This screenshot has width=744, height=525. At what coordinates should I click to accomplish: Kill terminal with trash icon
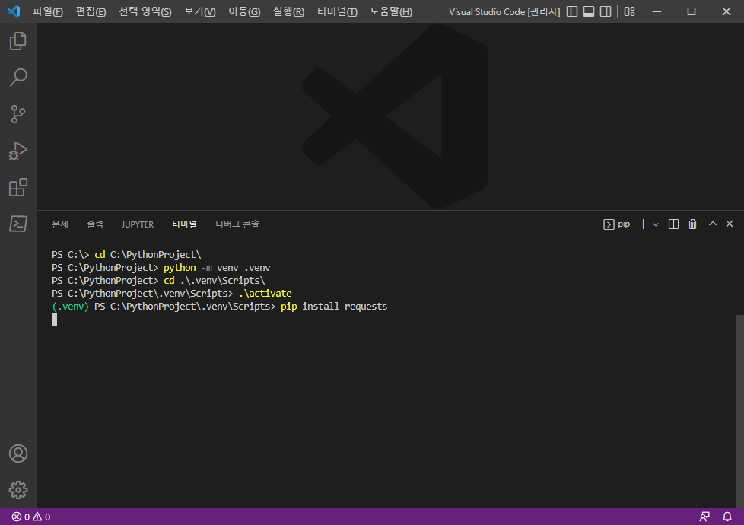(693, 224)
